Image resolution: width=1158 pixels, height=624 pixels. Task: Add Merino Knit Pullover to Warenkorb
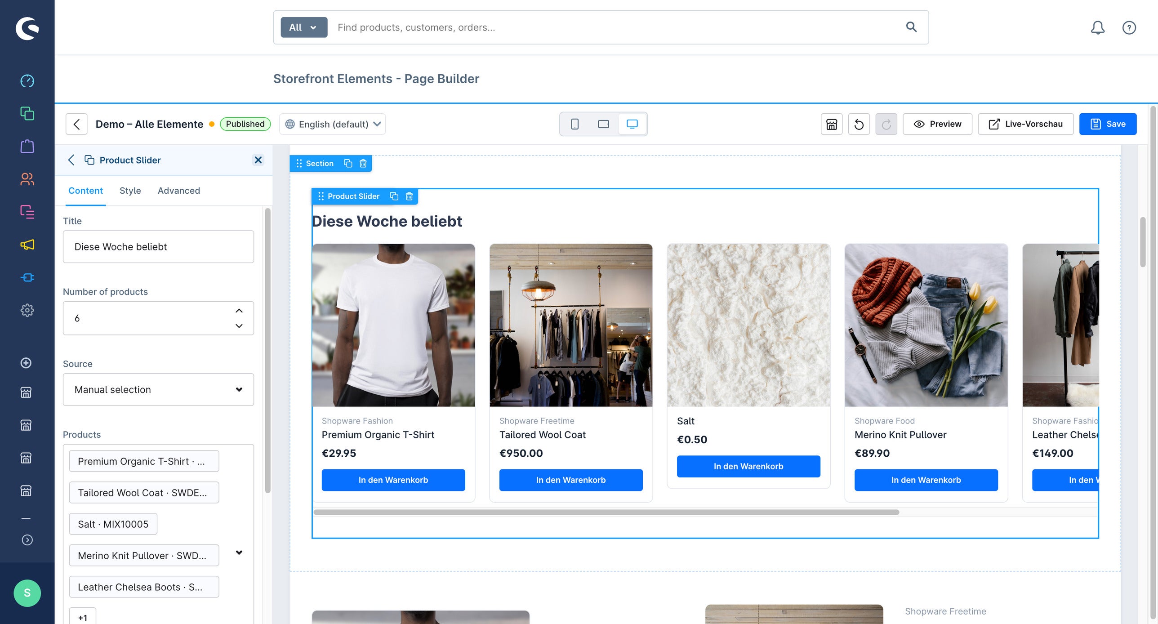click(926, 480)
